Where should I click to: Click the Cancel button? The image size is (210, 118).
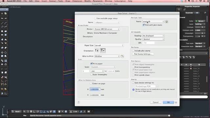tap(156, 102)
